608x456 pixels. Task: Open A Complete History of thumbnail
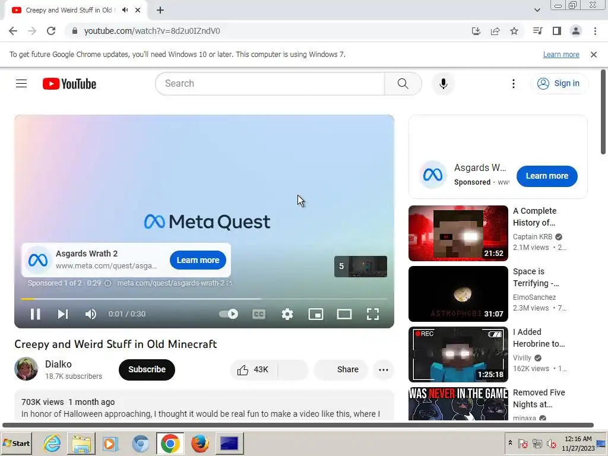click(x=458, y=233)
